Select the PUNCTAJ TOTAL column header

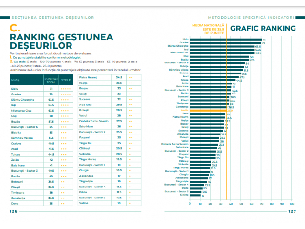(x=51, y=80)
